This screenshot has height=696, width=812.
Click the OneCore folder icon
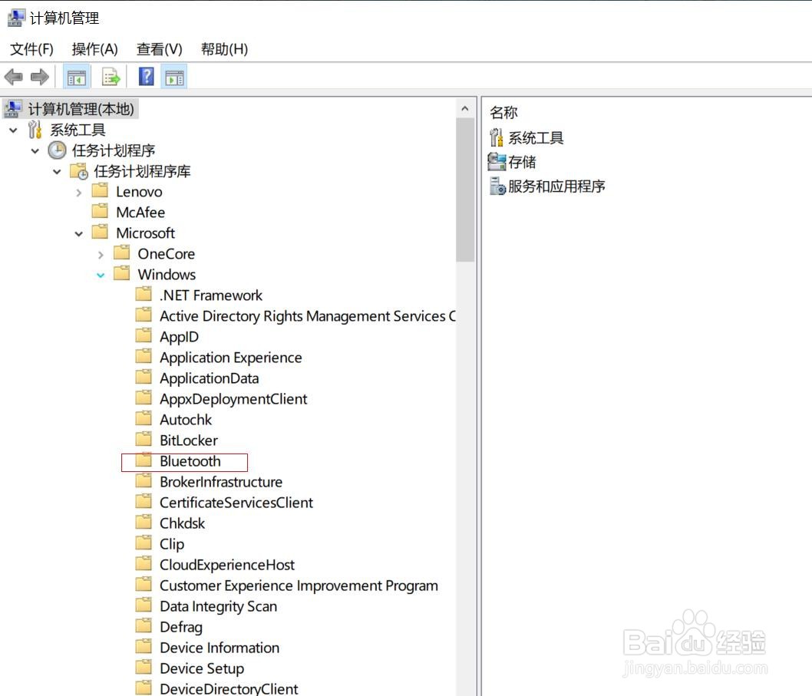point(122,252)
